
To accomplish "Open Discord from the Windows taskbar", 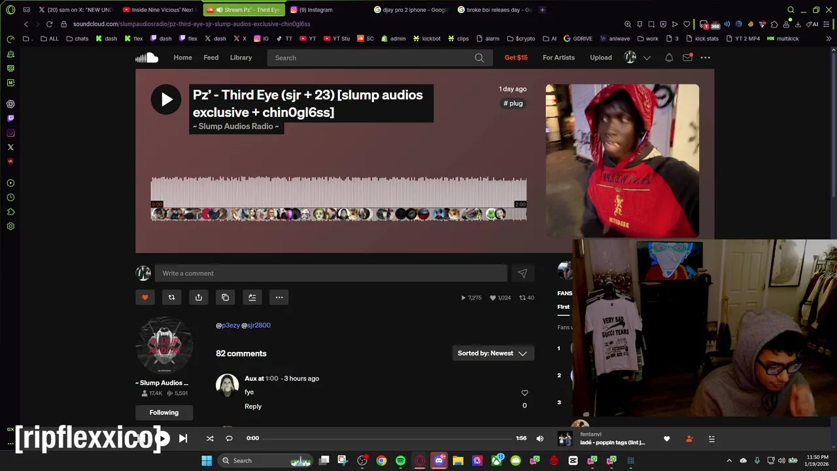I will (439, 461).
